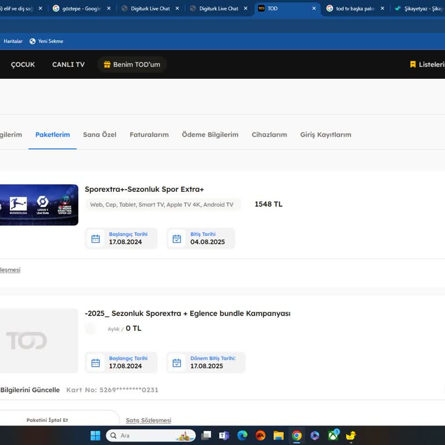The height and width of the screenshot is (445, 445).
Task: Click the Spor Extra+ package thumbnail
Action: [39, 205]
